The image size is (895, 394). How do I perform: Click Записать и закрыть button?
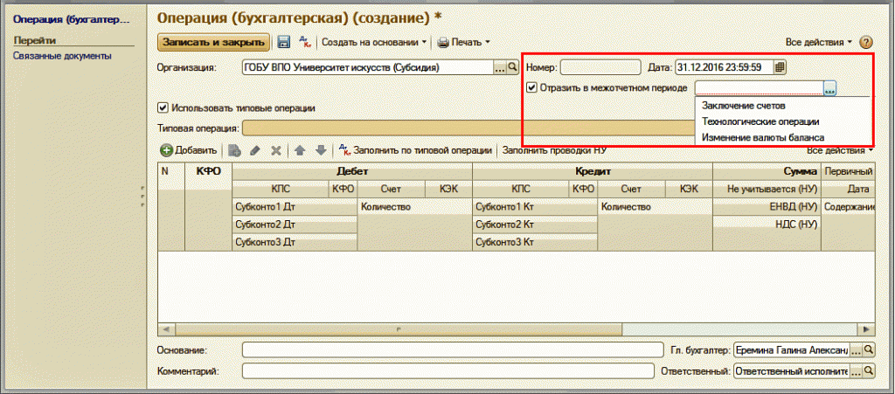point(213,42)
